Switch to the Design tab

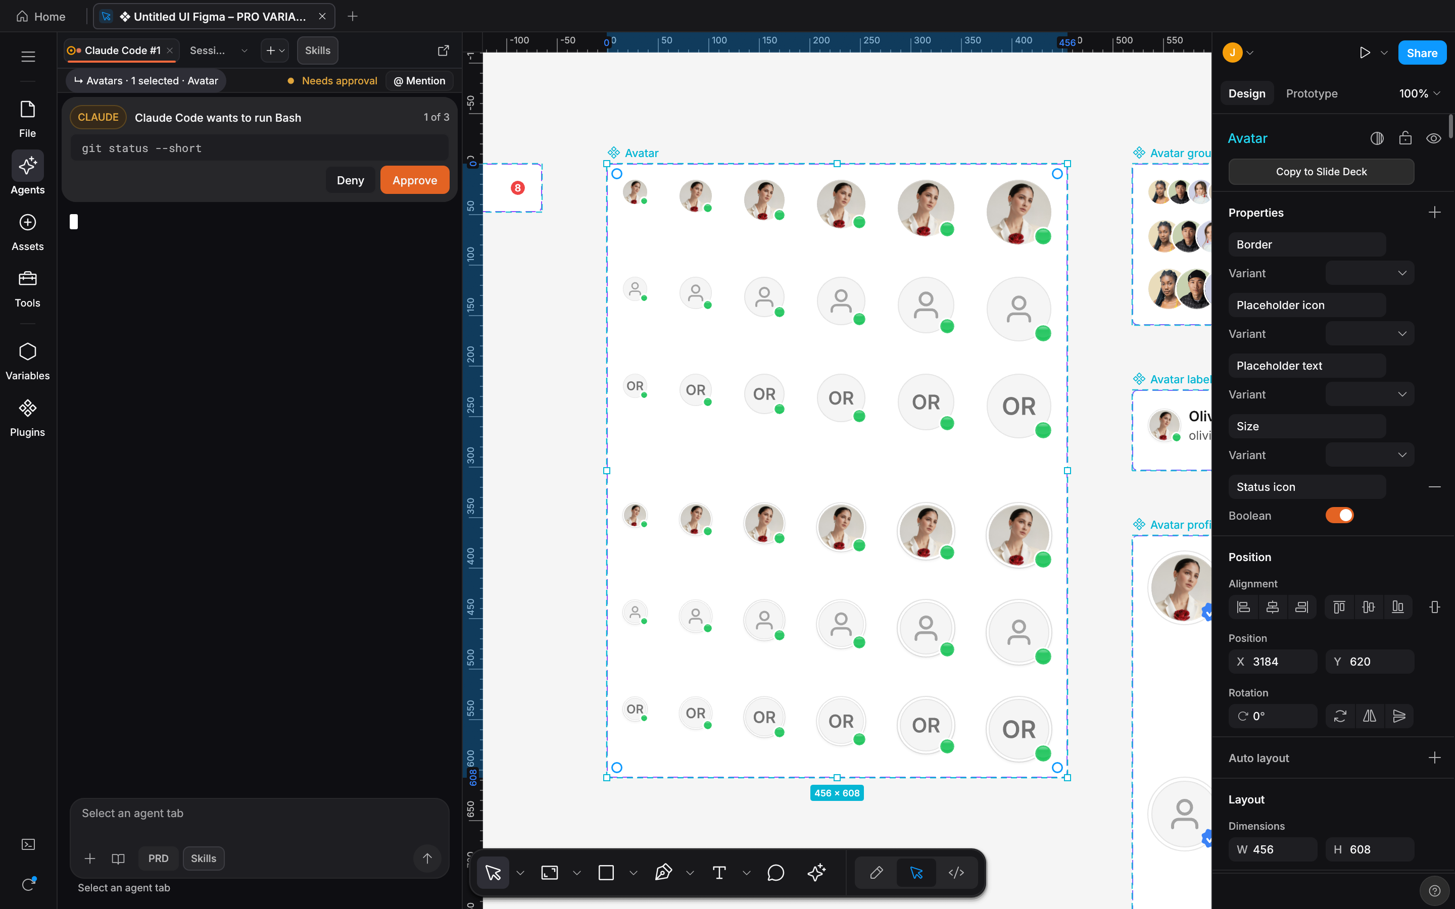1246,93
